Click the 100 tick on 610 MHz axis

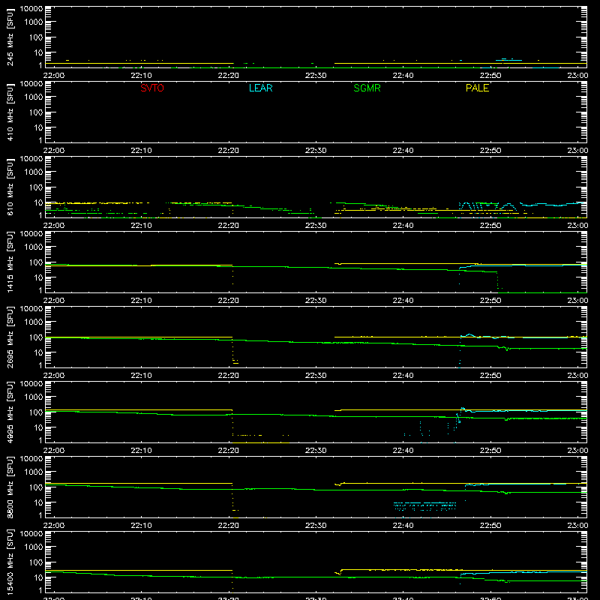[x=36, y=187]
